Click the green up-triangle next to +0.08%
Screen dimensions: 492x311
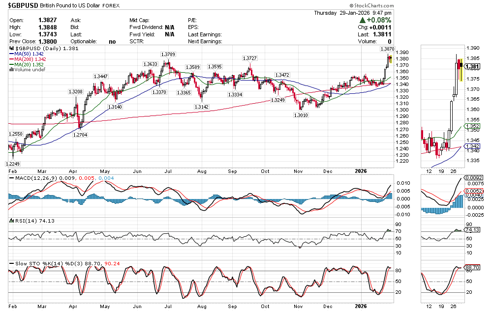coord(362,20)
